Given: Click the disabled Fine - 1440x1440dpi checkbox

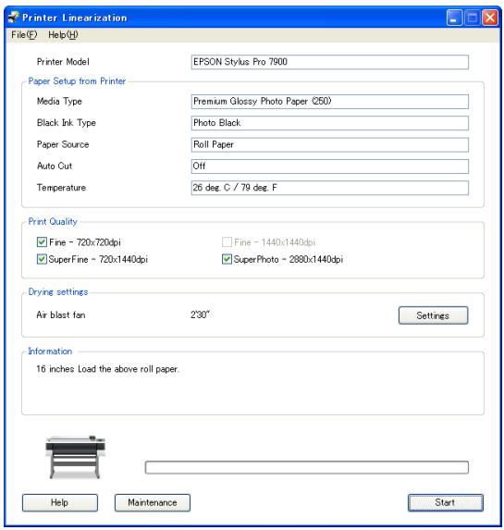Looking at the screenshot, I should [x=227, y=242].
